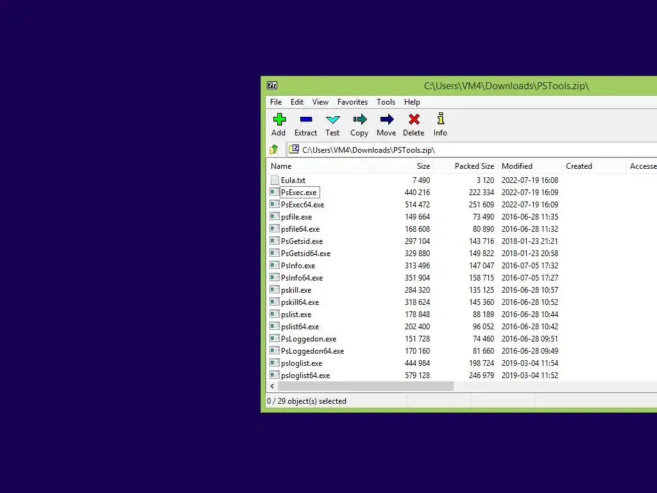Click the 7z icon in title bar
The image size is (657, 493).
click(272, 85)
